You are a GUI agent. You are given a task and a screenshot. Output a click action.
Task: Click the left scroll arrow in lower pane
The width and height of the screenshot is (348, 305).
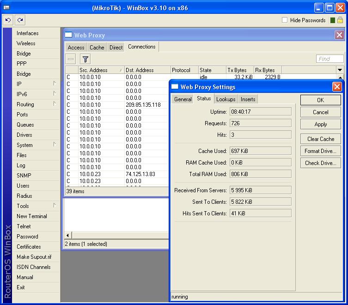[x=67, y=235]
